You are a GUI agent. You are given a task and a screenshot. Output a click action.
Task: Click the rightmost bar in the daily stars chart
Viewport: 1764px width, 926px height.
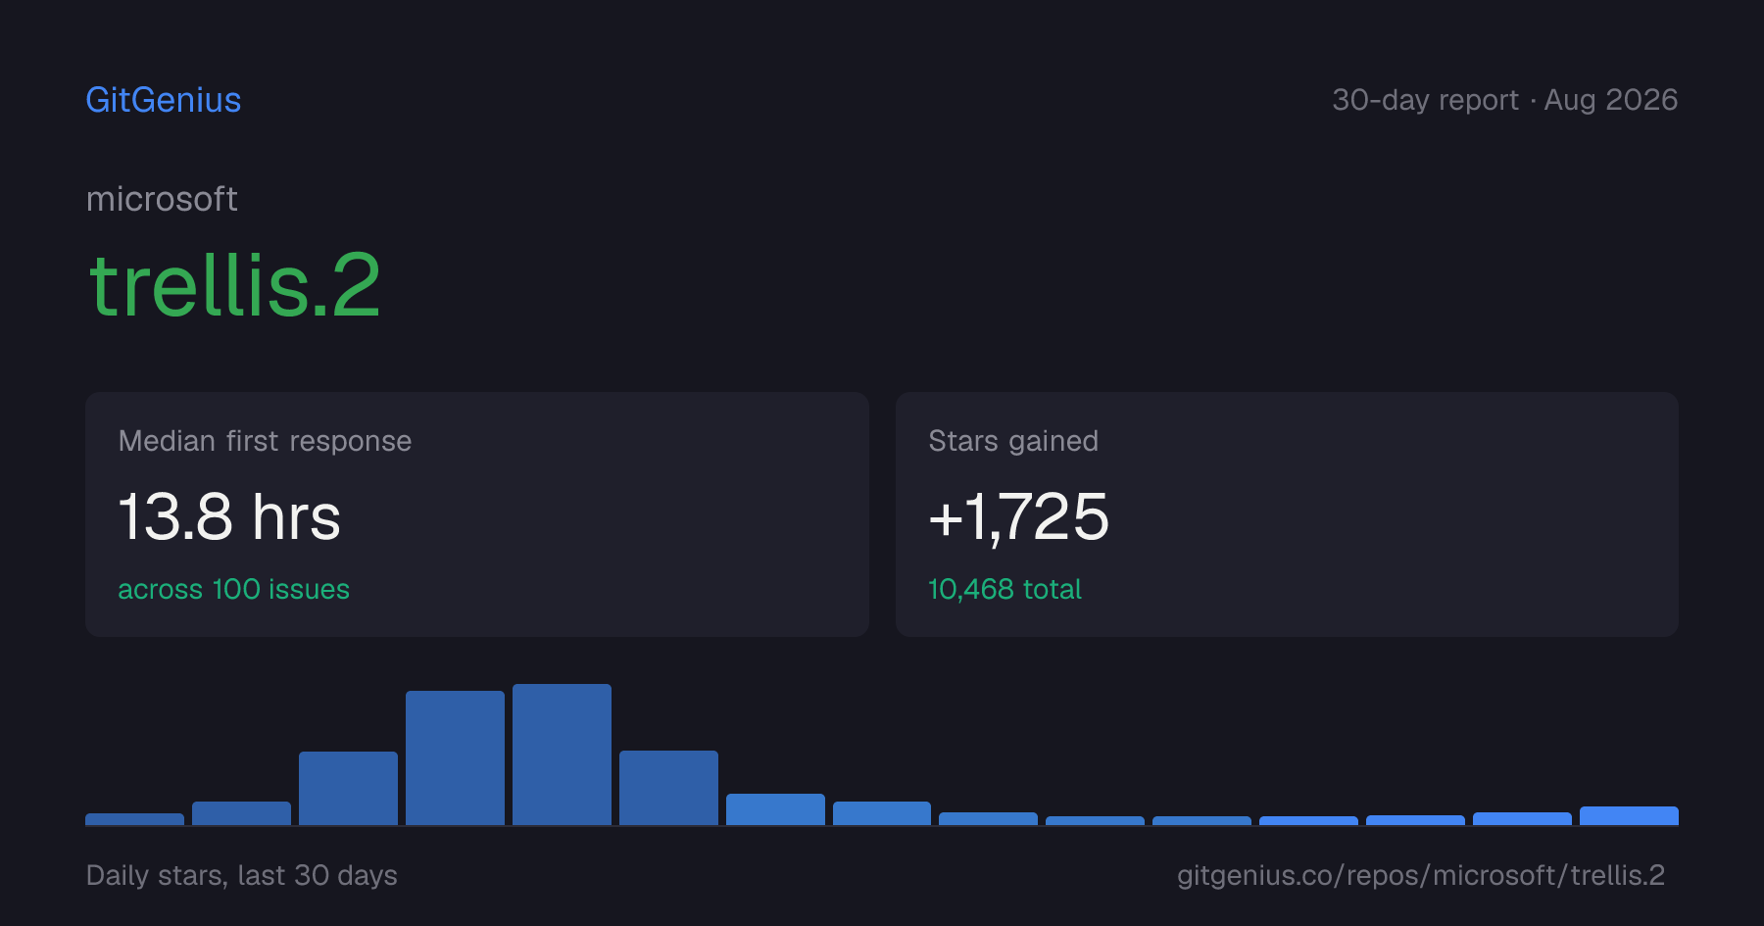click(1629, 816)
